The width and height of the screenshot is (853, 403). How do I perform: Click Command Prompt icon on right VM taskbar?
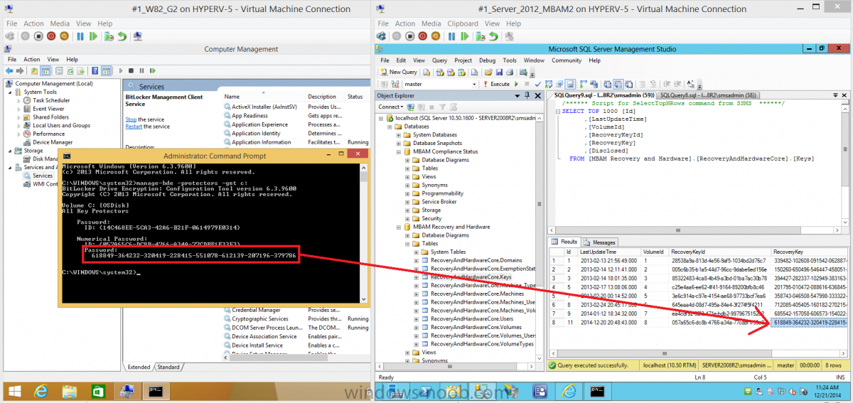tap(598, 391)
